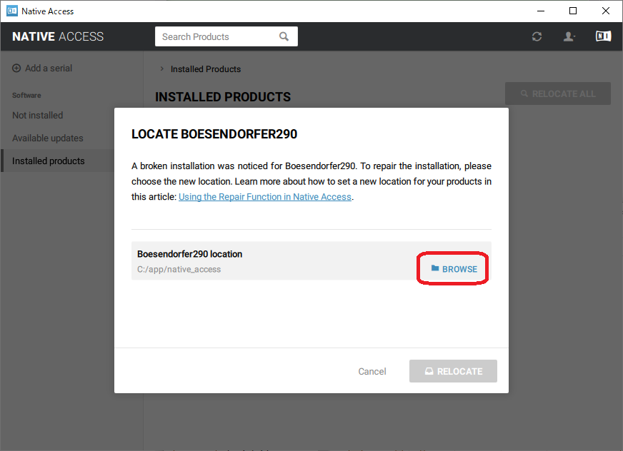Click the RELOCATE ALL button
The width and height of the screenshot is (623, 451).
coord(558,93)
